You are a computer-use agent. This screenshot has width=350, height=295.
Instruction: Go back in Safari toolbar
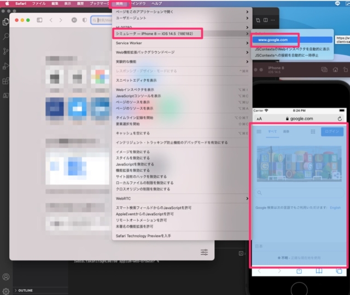pyautogui.click(x=51, y=20)
